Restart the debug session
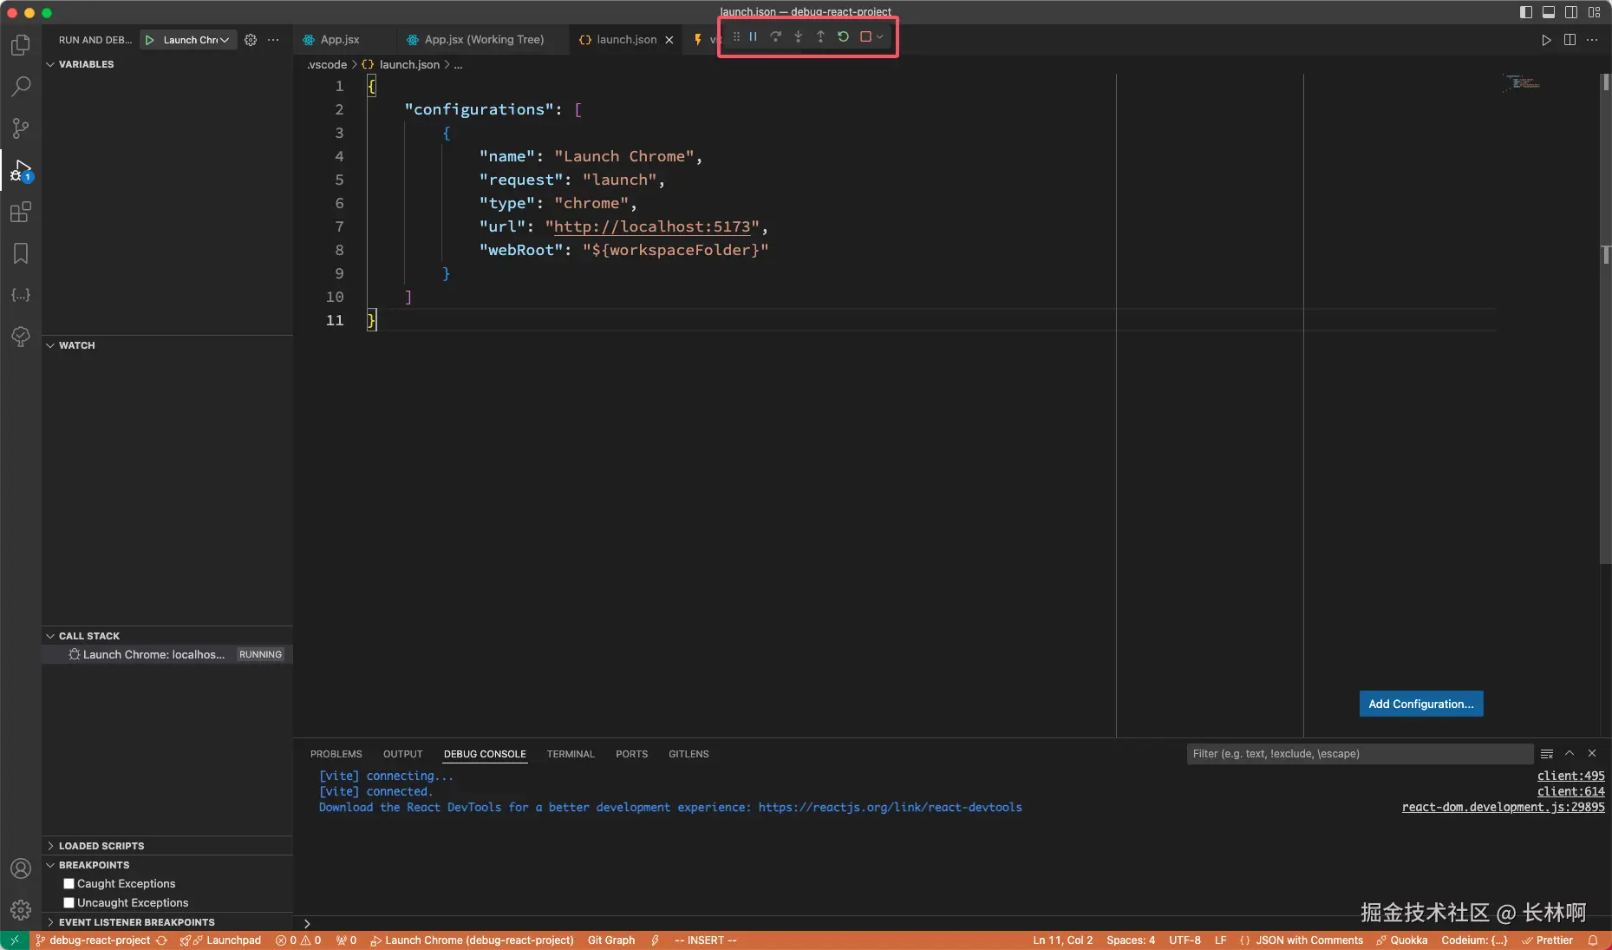Image resolution: width=1612 pixels, height=950 pixels. [x=843, y=36]
